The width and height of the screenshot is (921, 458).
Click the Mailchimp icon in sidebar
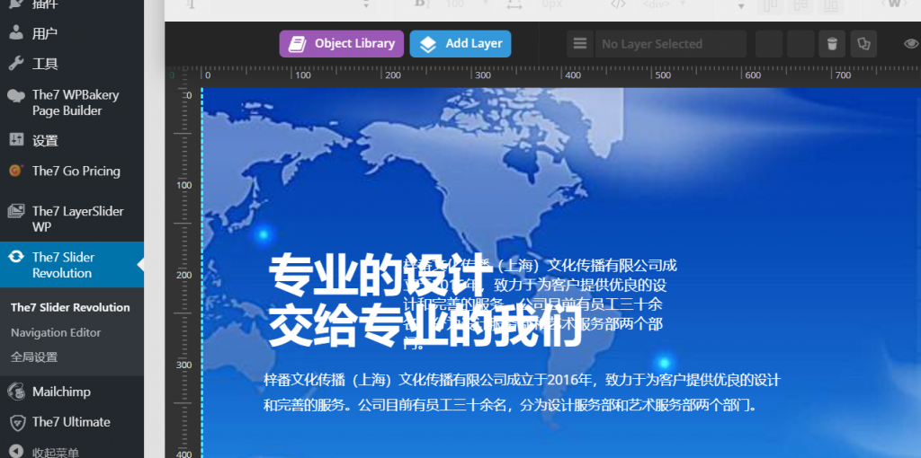point(16,392)
